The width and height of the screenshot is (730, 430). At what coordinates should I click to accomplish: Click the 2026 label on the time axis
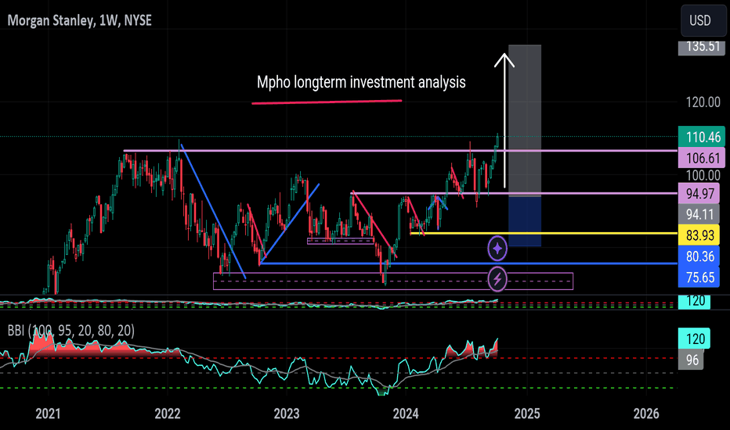pyautogui.click(x=646, y=414)
